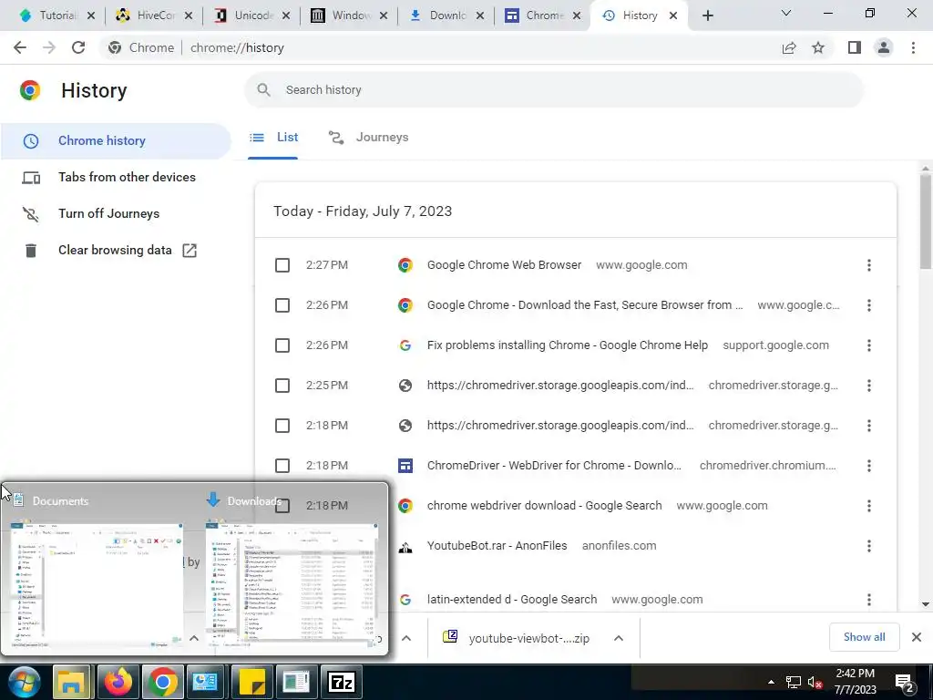Check the Fix problems installing Chrome entry
Image resolution: width=933 pixels, height=700 pixels.
[282, 345]
